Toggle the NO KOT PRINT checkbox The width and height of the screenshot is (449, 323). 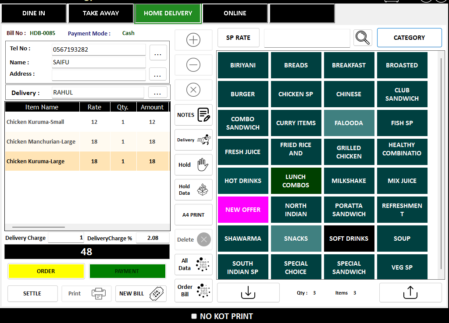(194, 316)
